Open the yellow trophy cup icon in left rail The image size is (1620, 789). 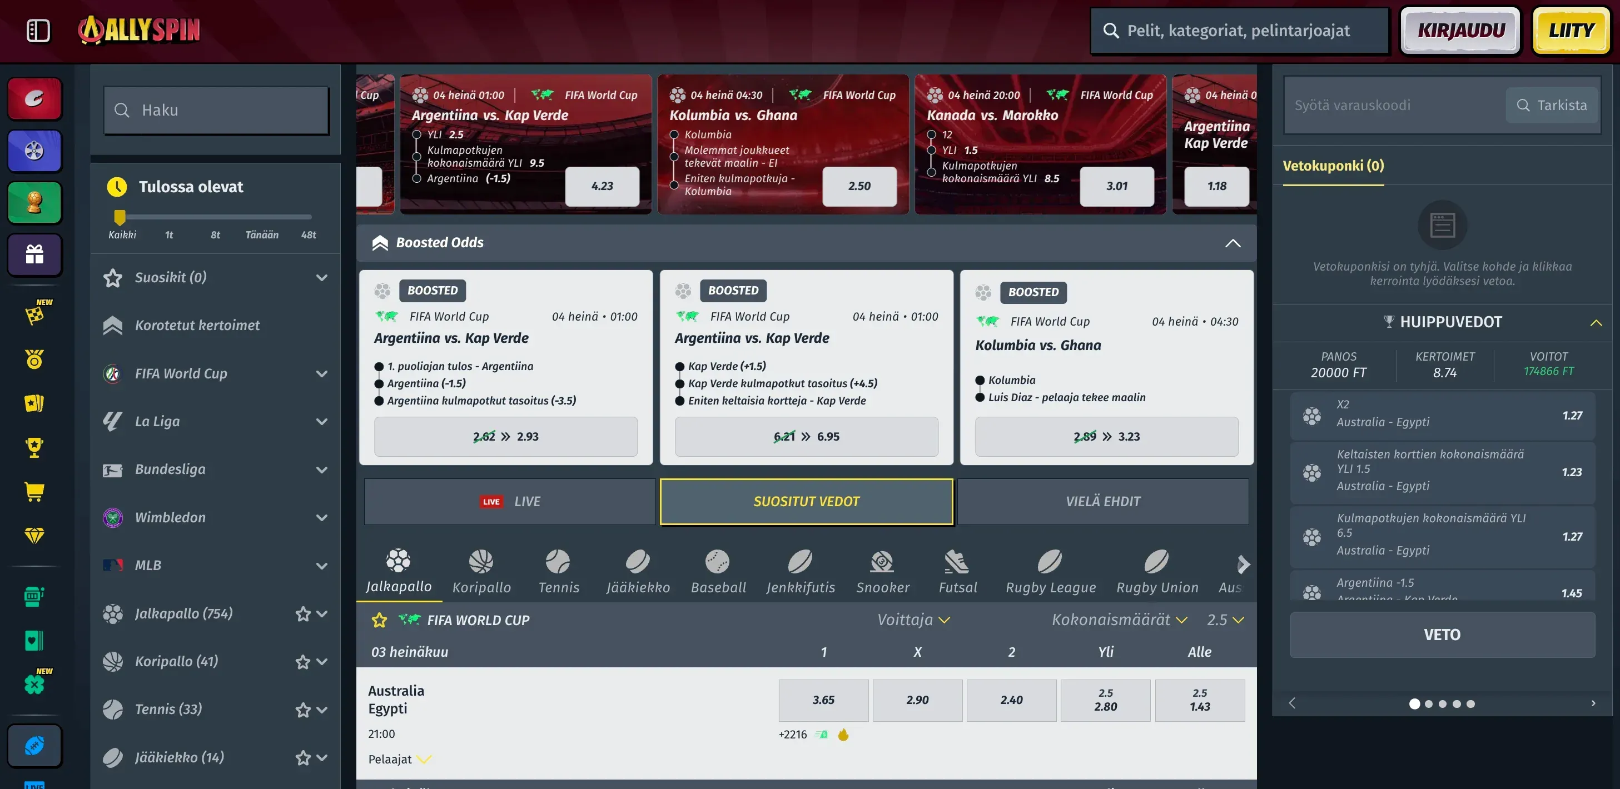(34, 447)
